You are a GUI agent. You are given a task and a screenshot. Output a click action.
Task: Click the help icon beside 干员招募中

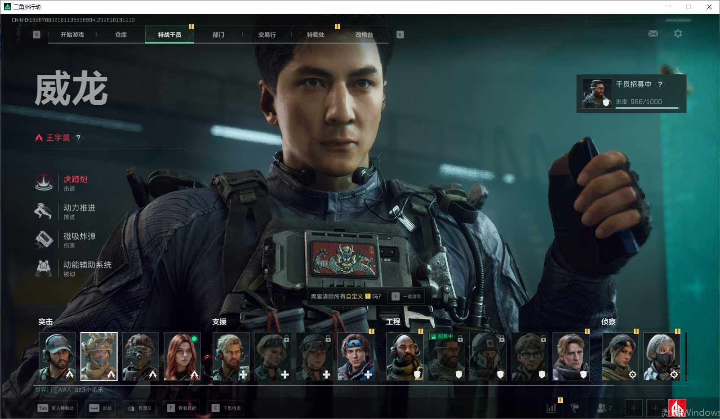[x=660, y=84]
